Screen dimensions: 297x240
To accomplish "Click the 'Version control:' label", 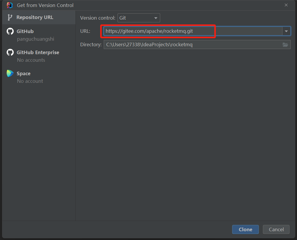I will [x=97, y=18].
